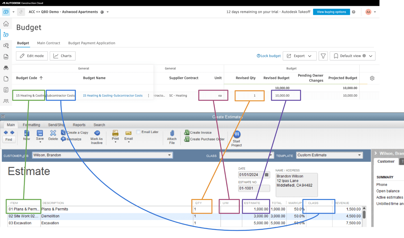Open the AA user avatar
Image resolution: width=404 pixels, height=238 pixels.
click(x=368, y=12)
